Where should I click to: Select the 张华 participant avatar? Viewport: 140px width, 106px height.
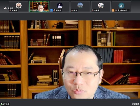80,6
